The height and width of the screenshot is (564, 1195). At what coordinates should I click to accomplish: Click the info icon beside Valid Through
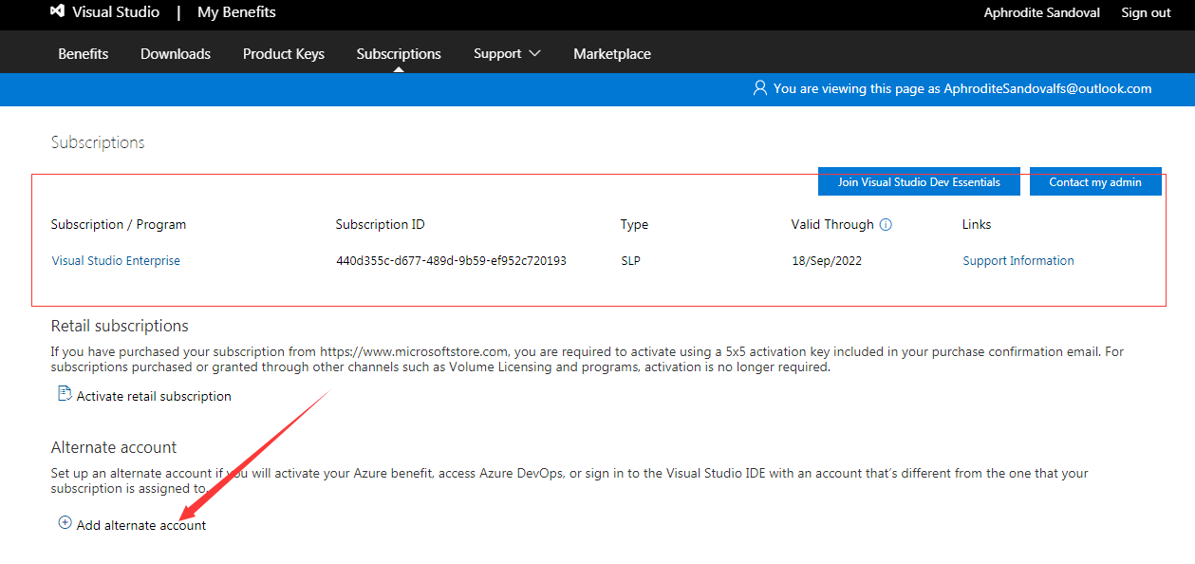coord(886,225)
